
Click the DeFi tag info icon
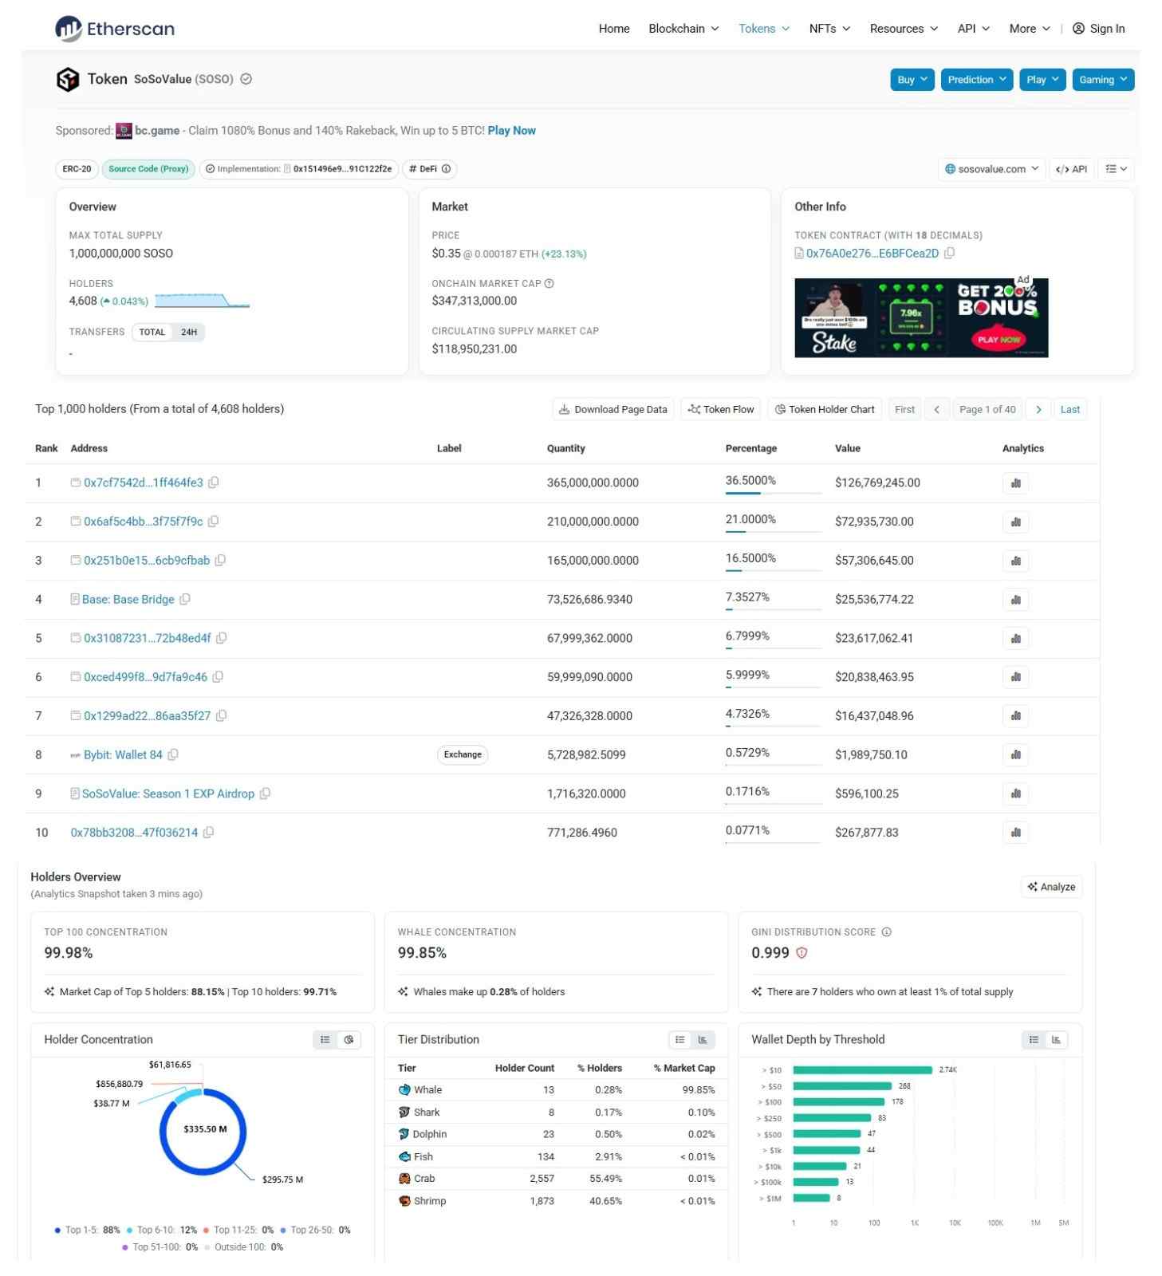pyautogui.click(x=447, y=169)
